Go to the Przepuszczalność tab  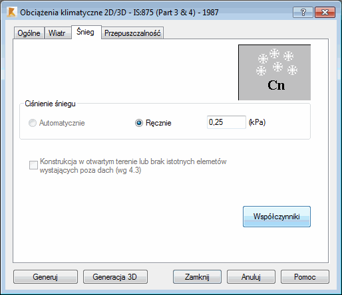pos(132,33)
